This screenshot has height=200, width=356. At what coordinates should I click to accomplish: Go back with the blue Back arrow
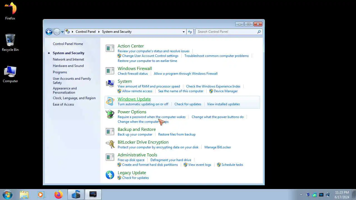[x=49, y=32]
